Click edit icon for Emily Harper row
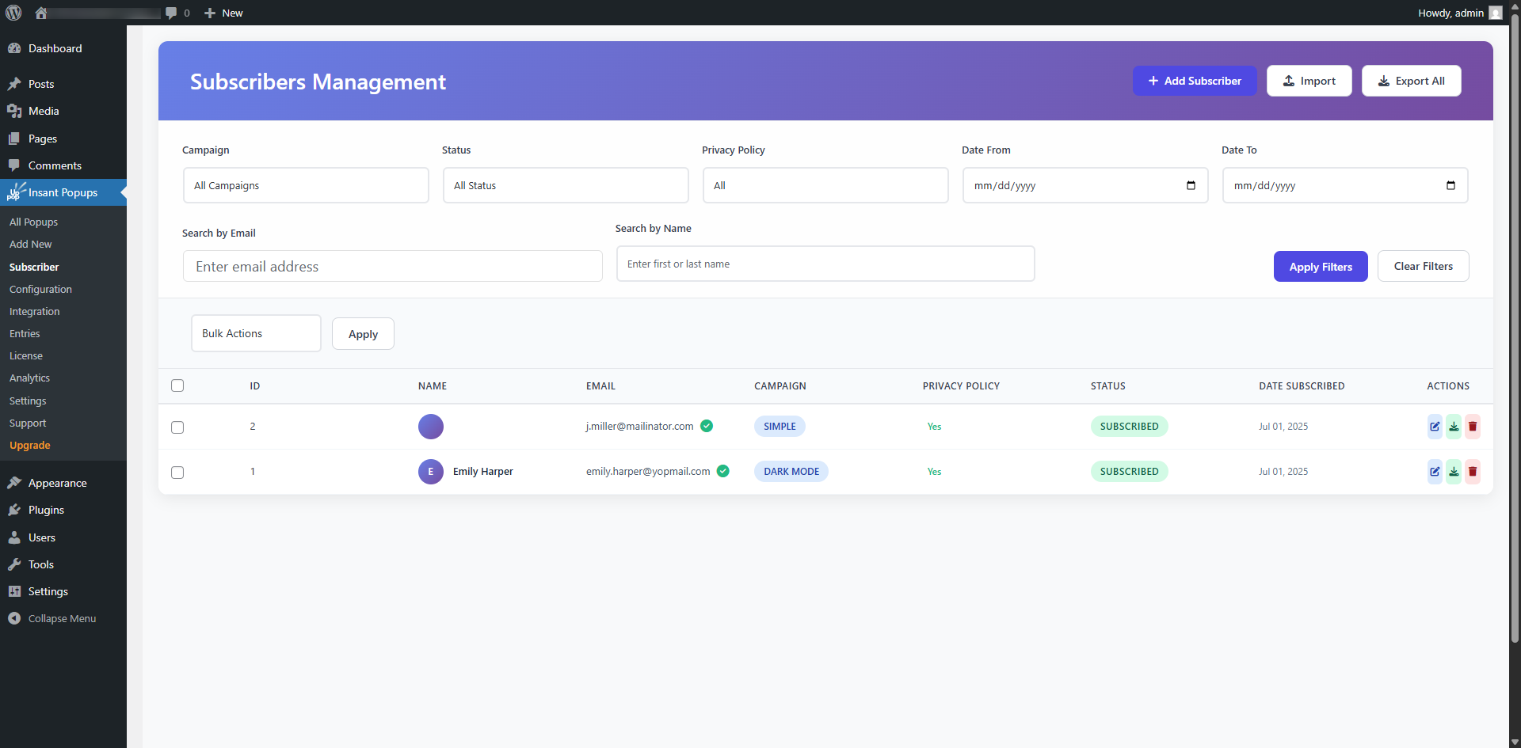1521x748 pixels. coord(1434,472)
